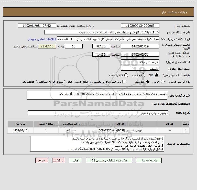
Task: Click the شرح کلی نیاز description box
Action: coord(97,95)
